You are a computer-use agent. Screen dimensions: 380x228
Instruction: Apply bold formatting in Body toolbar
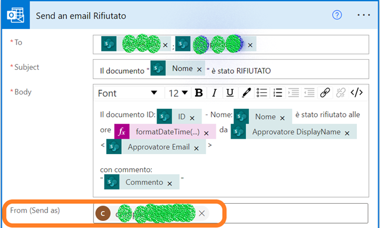[x=199, y=93]
